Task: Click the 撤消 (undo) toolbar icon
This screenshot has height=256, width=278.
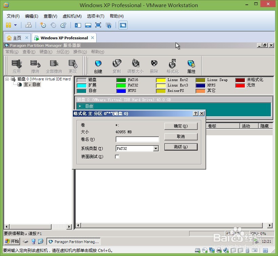Action: tap(35, 66)
